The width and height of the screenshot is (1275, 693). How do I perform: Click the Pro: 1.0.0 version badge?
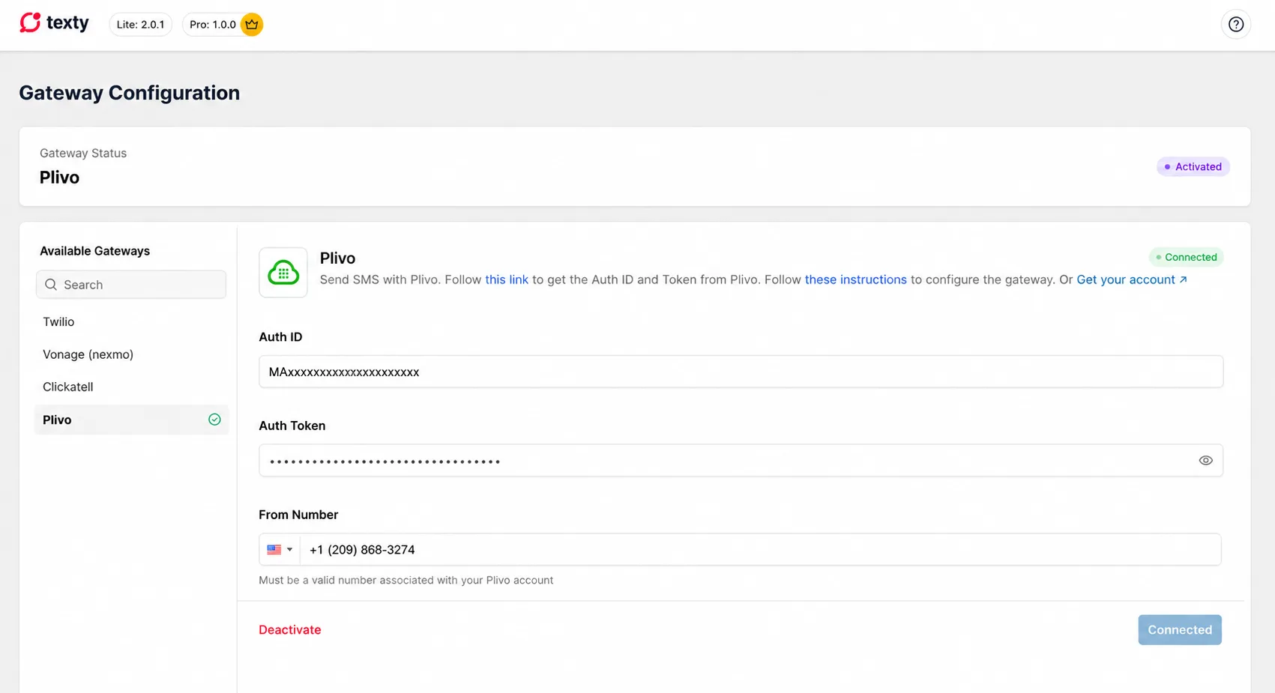(x=223, y=25)
